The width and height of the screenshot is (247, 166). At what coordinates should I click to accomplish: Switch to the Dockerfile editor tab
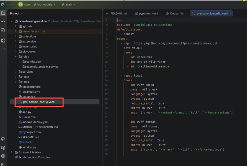pos(175,14)
